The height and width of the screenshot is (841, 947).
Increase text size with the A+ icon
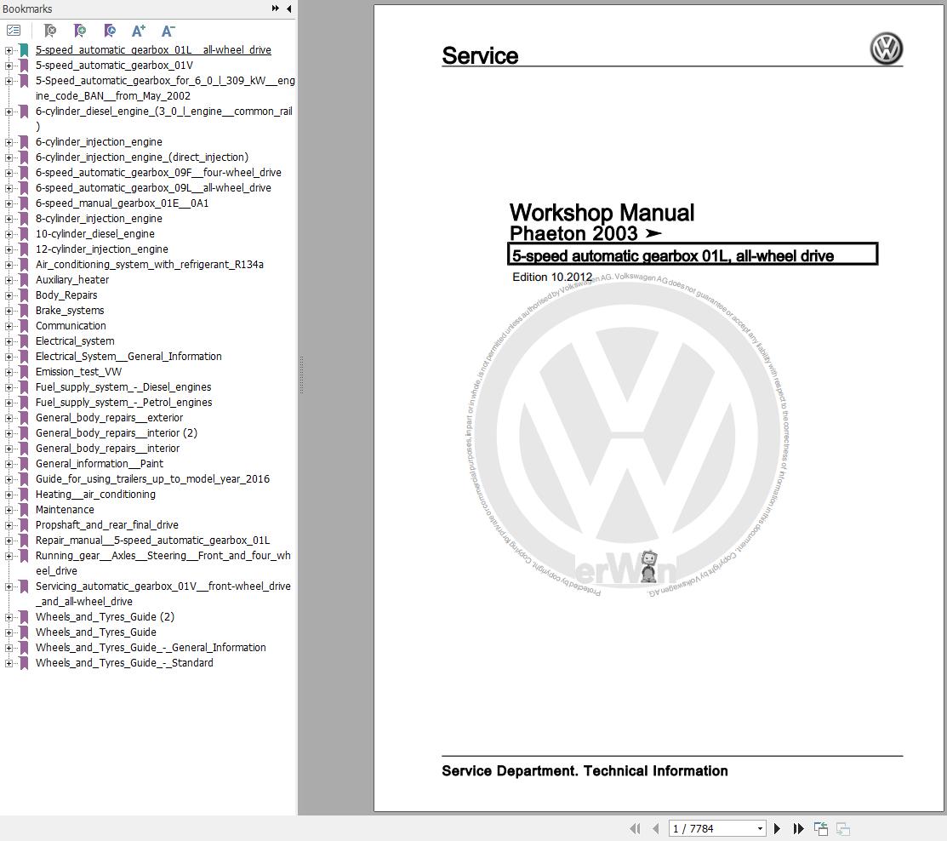pos(138,30)
